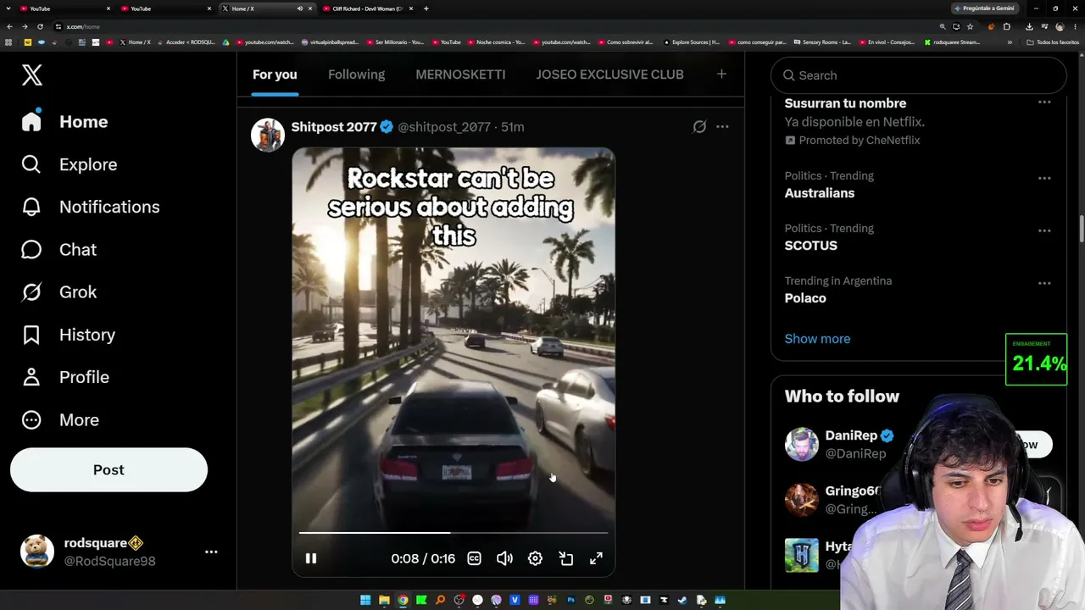Open the Home icon in the sidebar

(31, 121)
